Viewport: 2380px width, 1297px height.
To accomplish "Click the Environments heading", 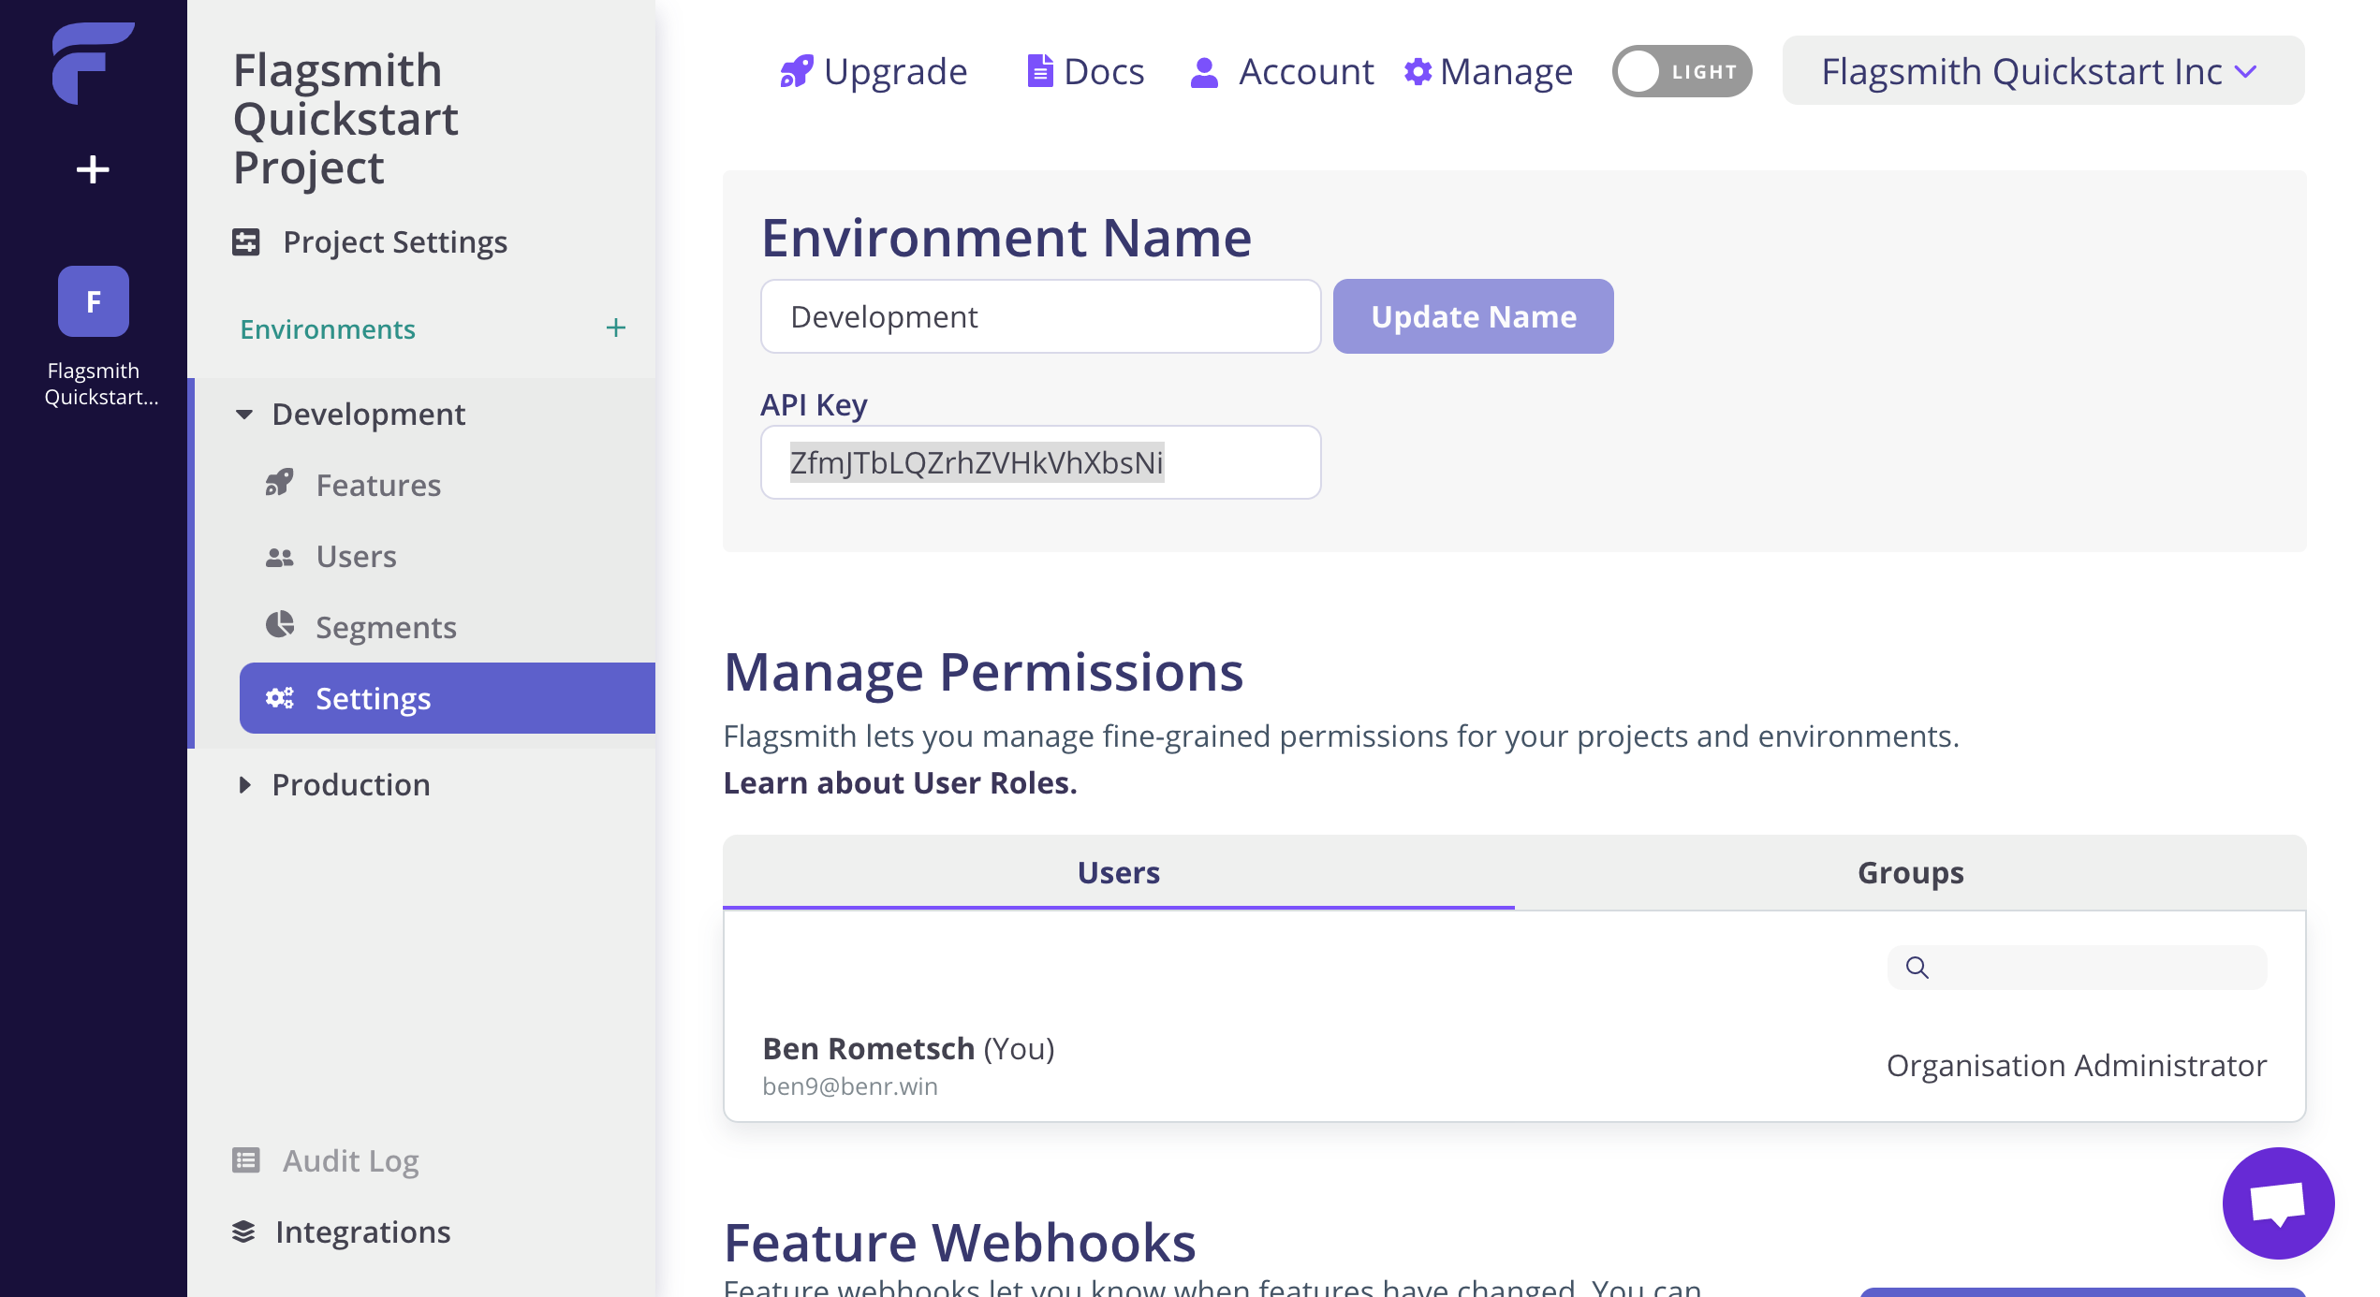I will pos(328,328).
